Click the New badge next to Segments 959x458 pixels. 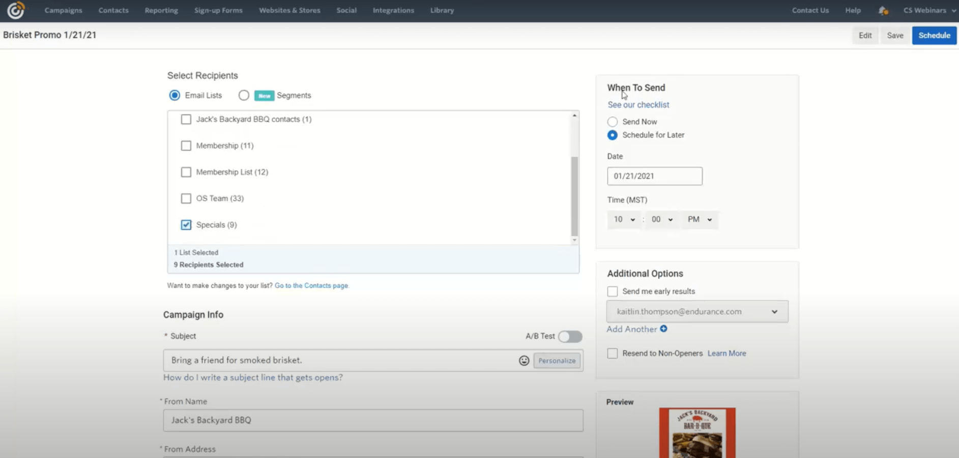click(264, 95)
